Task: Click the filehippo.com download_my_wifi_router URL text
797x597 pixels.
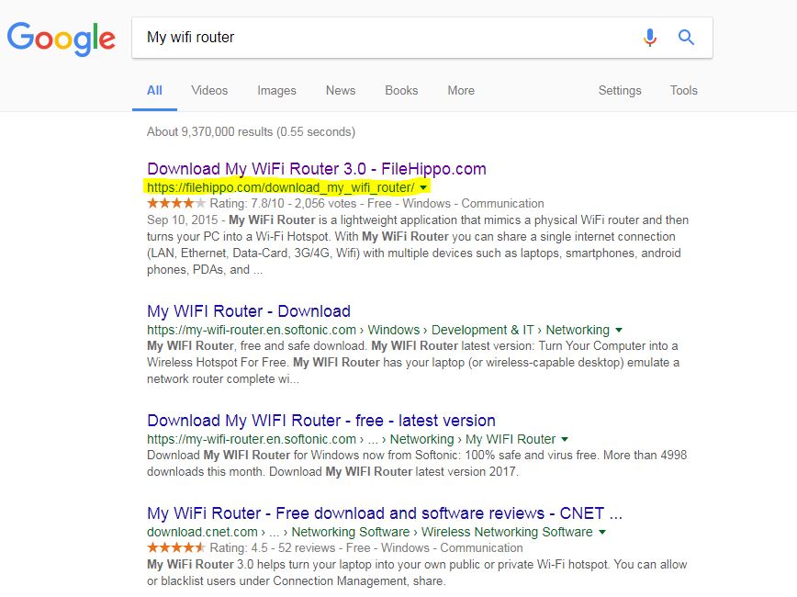Action: point(281,187)
